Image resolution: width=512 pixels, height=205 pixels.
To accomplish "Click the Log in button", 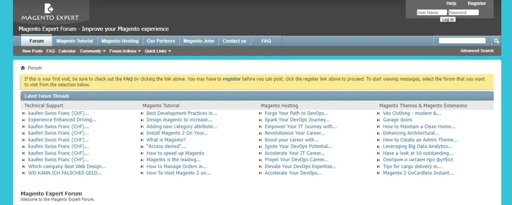I will (447, 19).
